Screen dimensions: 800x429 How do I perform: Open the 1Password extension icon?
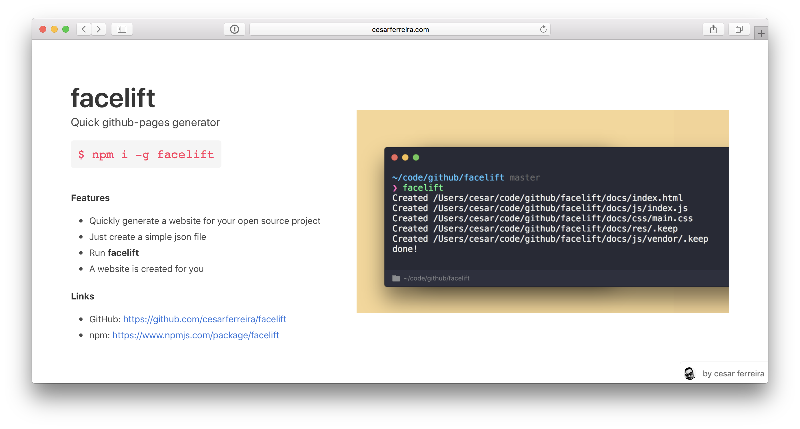point(235,29)
